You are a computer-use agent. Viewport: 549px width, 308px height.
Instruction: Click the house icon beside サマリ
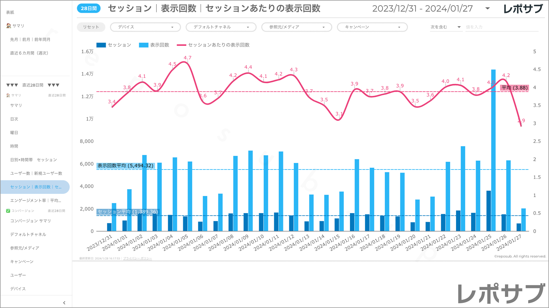[9, 26]
